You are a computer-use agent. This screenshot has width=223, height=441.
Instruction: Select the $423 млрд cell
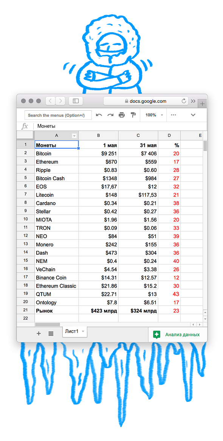tap(98, 311)
